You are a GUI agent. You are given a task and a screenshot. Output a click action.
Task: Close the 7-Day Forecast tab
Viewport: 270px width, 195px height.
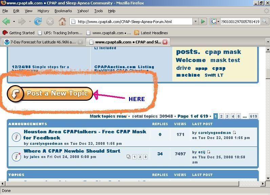coord(80,42)
